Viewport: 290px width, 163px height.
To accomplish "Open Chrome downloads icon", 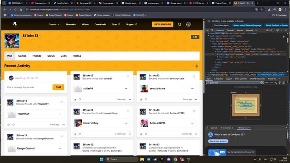I will [269, 10].
